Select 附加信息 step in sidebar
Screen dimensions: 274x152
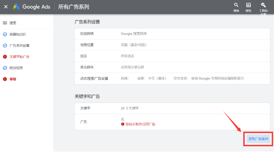(x=16, y=68)
